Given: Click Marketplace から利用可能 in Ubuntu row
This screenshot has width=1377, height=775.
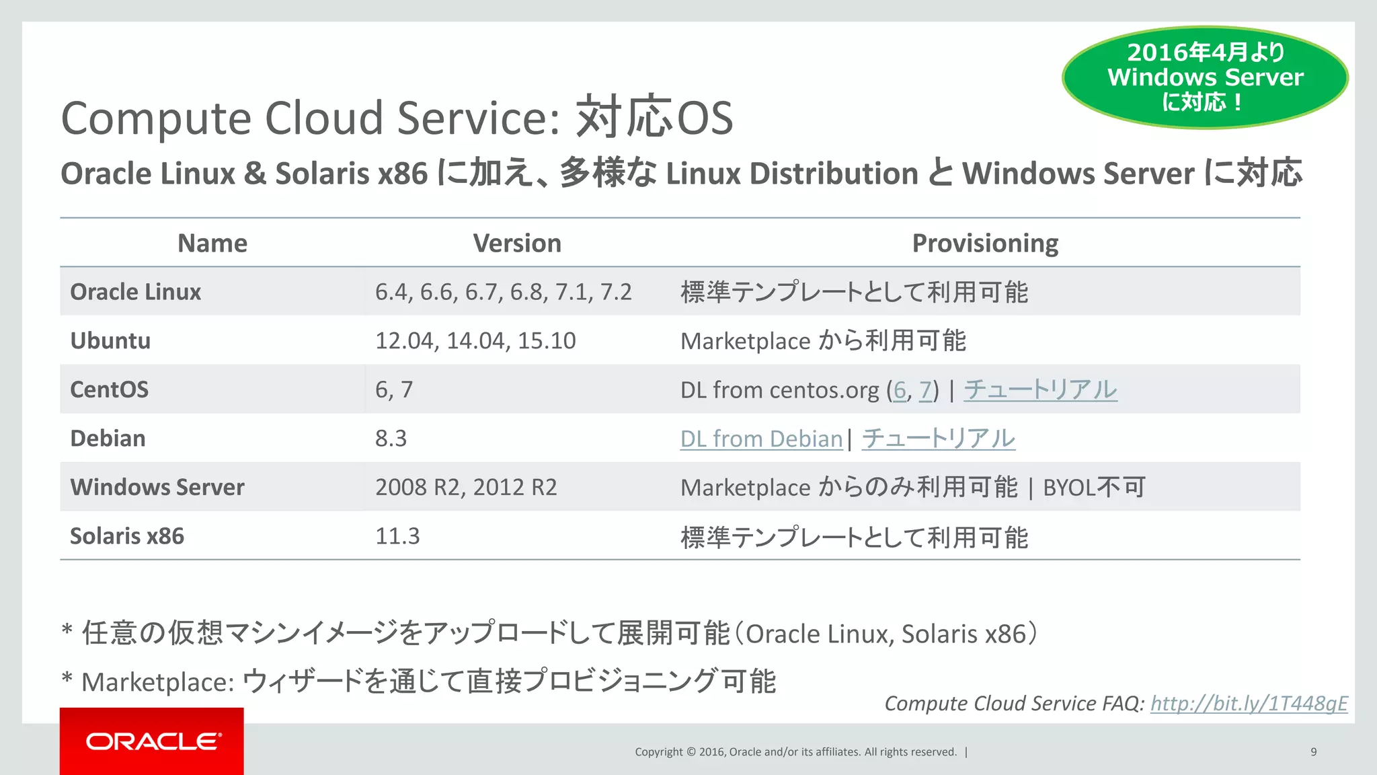Looking at the screenshot, I should pos(823,341).
